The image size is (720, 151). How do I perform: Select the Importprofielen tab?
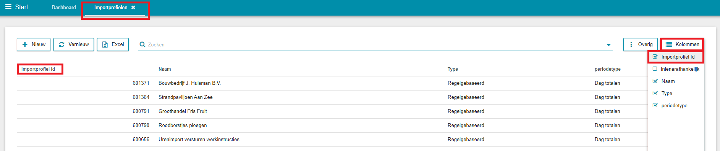(111, 7)
